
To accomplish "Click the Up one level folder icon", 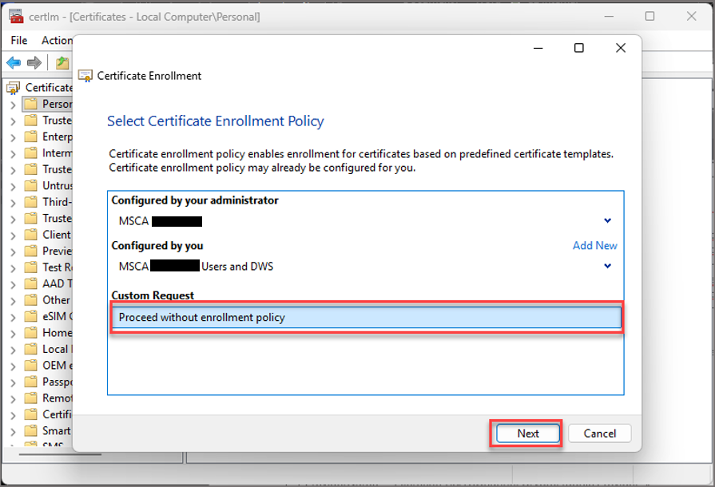I will (62, 62).
